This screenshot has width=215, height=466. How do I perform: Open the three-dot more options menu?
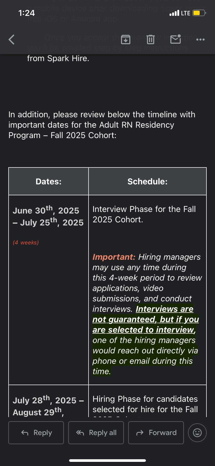point(200,40)
